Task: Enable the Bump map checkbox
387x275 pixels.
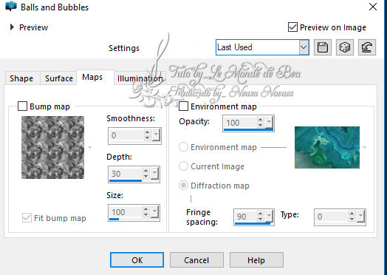Action: point(22,106)
